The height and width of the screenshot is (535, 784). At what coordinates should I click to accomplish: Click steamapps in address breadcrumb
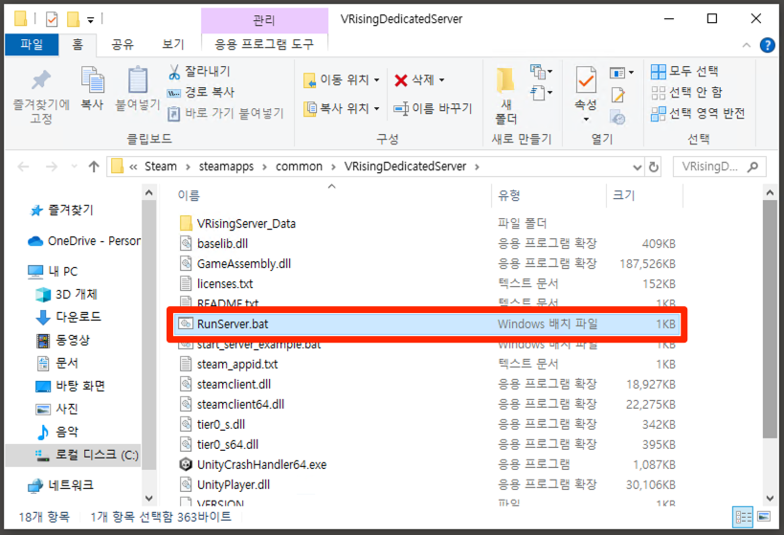point(226,167)
